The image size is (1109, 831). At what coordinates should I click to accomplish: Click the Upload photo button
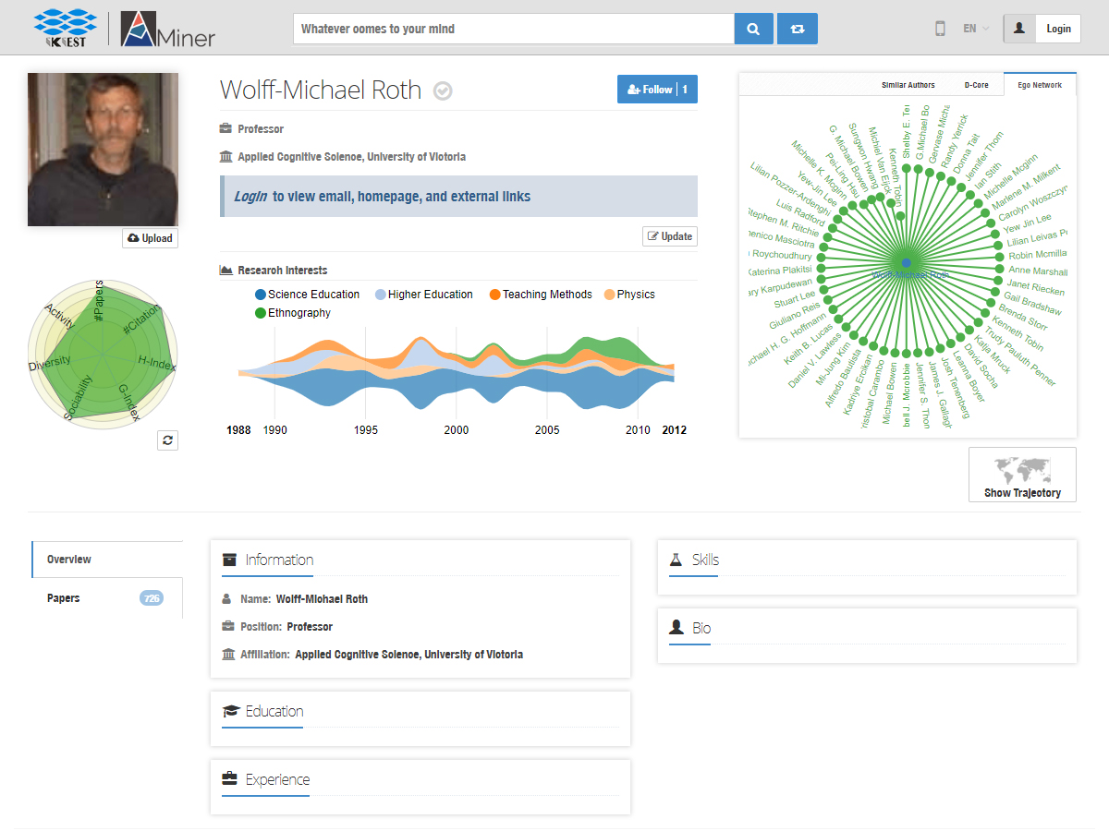(150, 238)
